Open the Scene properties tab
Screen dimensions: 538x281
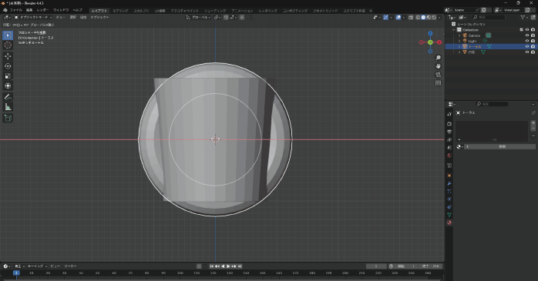click(x=449, y=147)
